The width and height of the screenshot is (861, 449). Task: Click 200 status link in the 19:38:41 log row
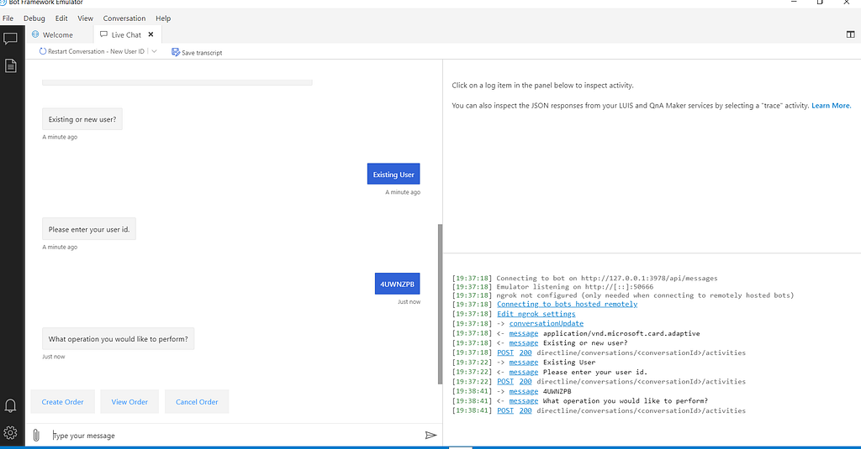526,410
